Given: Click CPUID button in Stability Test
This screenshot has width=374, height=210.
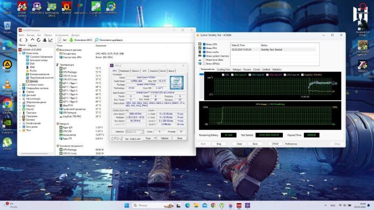Looking at the screenshot, I should click(275, 144).
